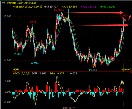The height and width of the screenshot is (109, 132).
Task: Click the 13.644 lowest price label
Action: (93, 70)
